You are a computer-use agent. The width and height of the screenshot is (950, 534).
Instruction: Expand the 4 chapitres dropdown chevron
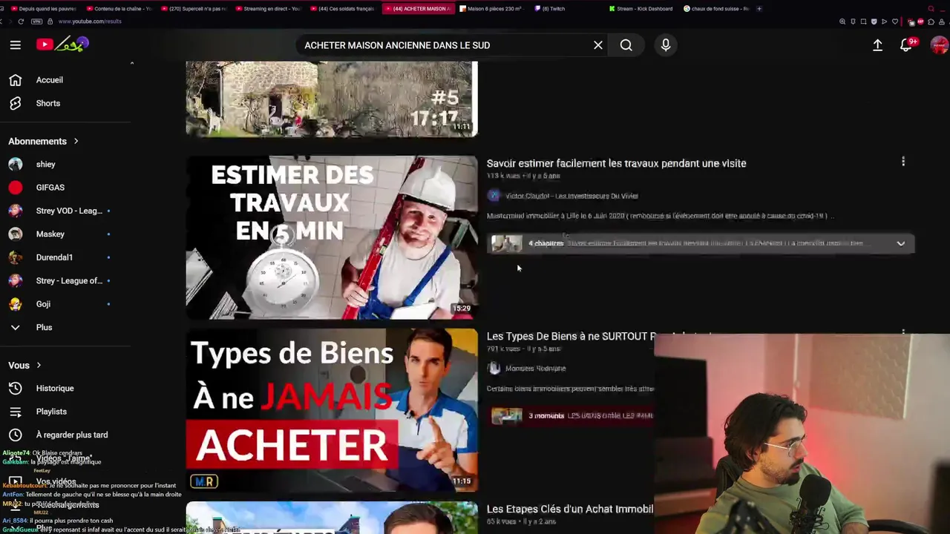tap(900, 243)
